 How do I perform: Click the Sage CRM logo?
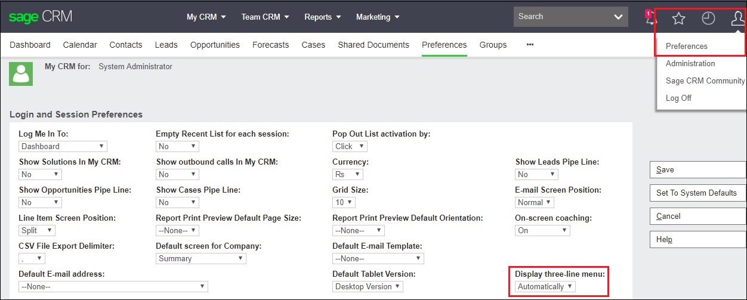coord(41,17)
